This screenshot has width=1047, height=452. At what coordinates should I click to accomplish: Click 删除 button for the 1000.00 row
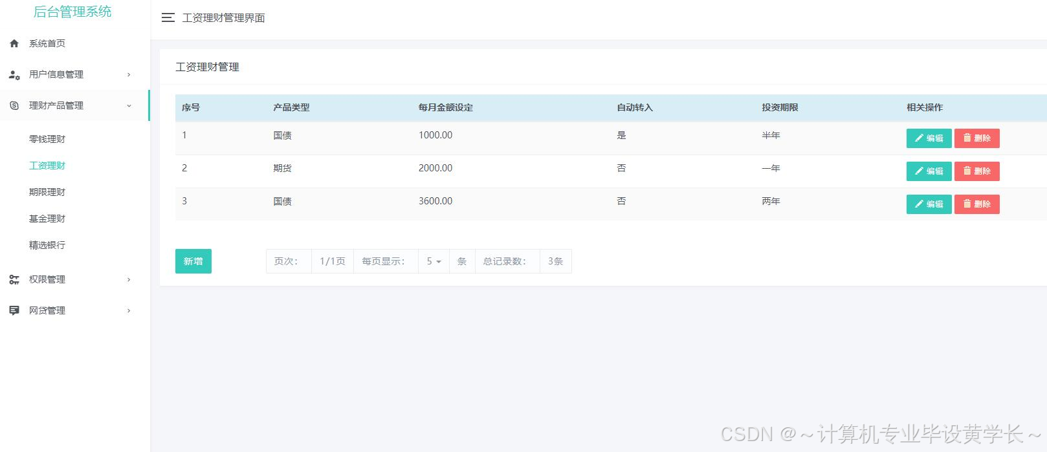click(x=977, y=138)
